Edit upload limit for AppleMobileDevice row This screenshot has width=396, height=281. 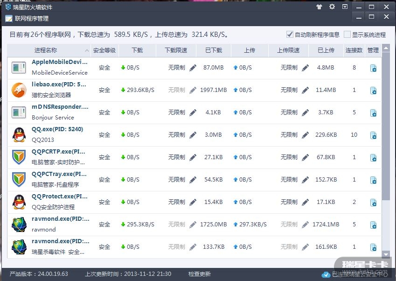click(305, 68)
